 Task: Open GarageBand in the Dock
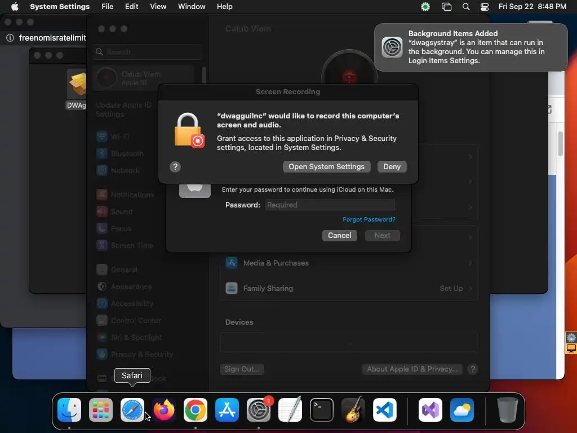coord(353,410)
